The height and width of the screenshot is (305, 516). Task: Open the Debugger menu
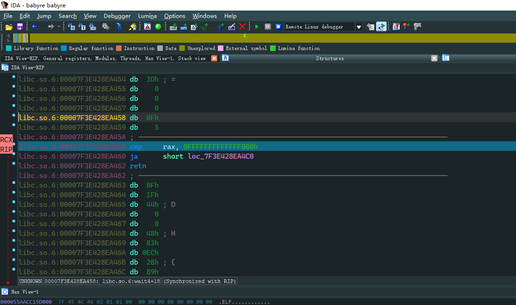pyautogui.click(x=117, y=16)
